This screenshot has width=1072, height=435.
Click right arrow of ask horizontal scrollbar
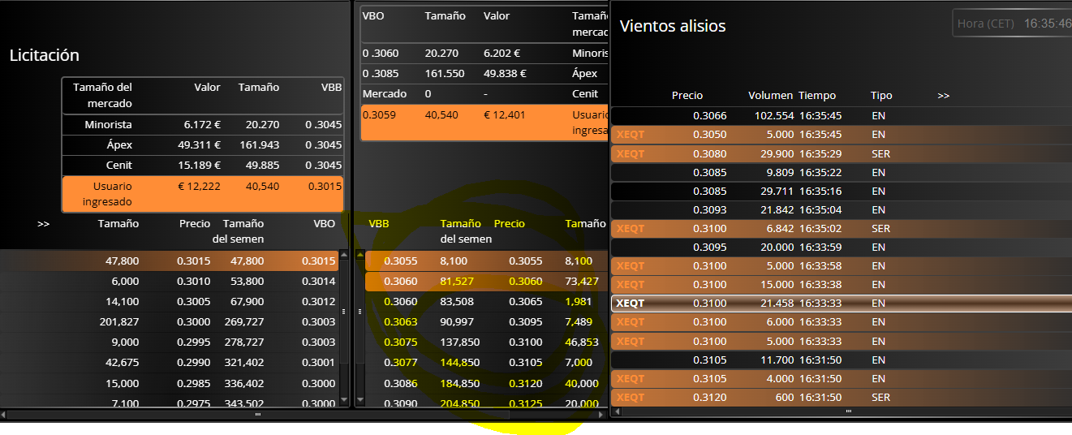[x=603, y=414]
